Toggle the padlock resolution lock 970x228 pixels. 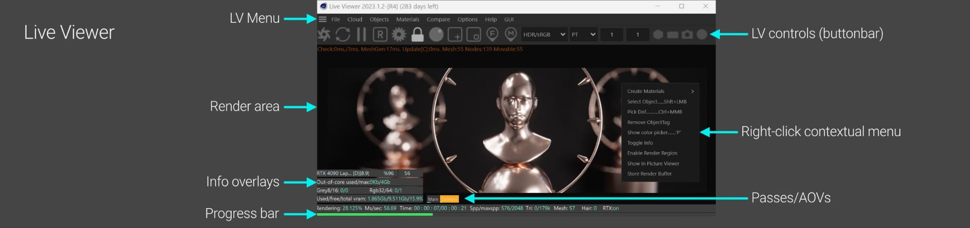click(417, 34)
